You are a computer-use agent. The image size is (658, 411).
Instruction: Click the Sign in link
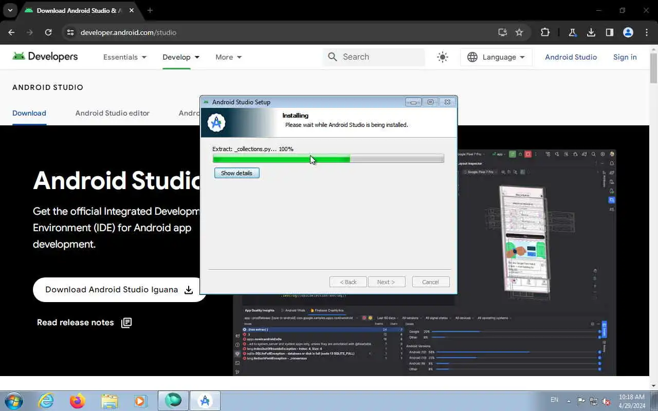coord(625,57)
